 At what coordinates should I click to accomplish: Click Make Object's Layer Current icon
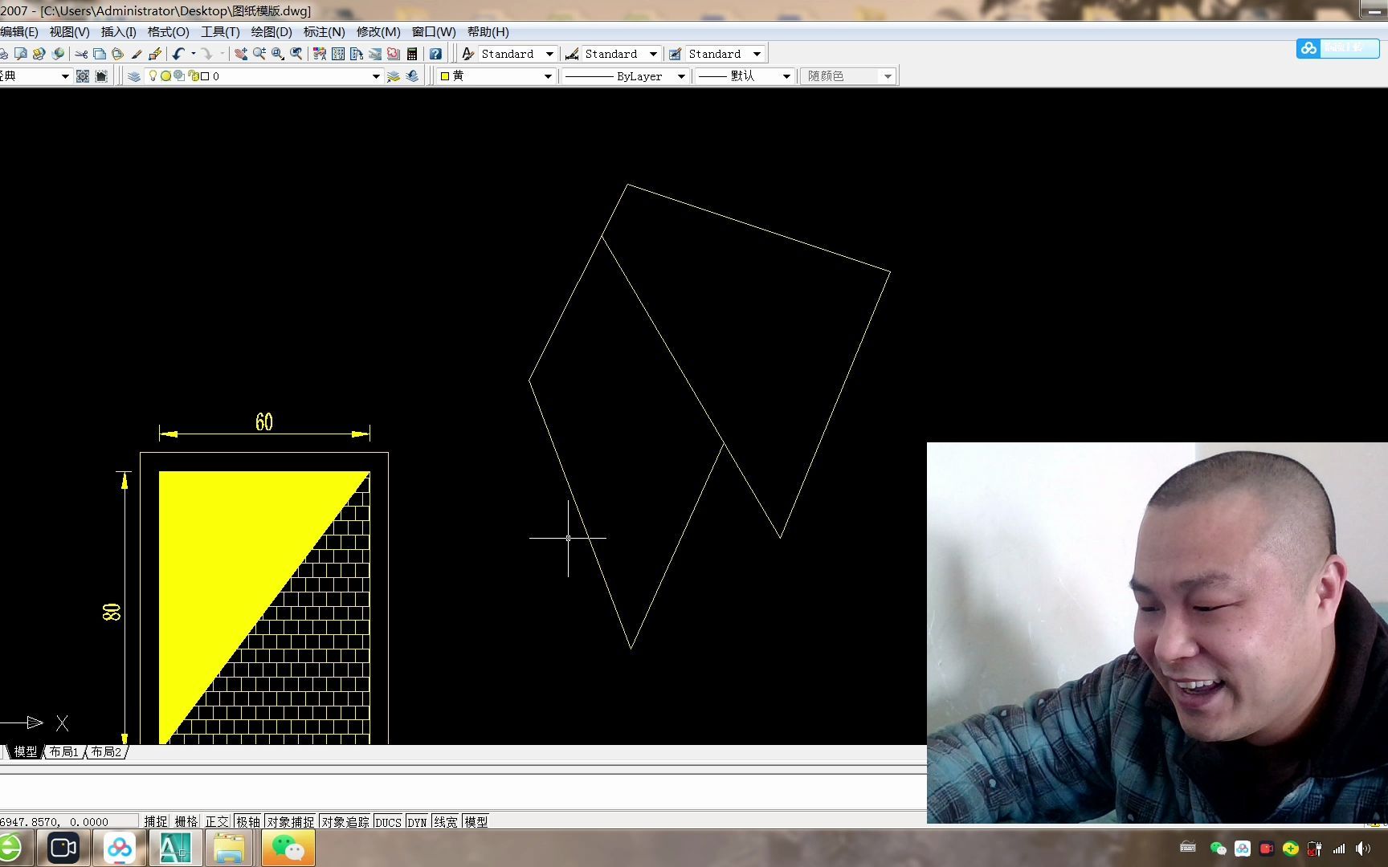(x=394, y=76)
